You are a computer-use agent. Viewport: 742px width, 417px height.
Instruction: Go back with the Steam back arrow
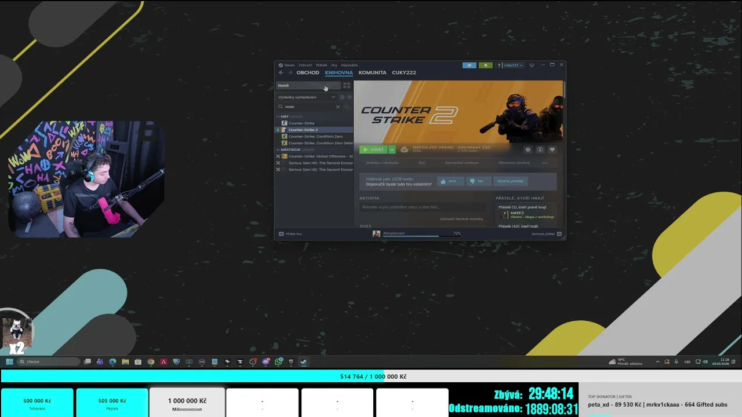281,72
